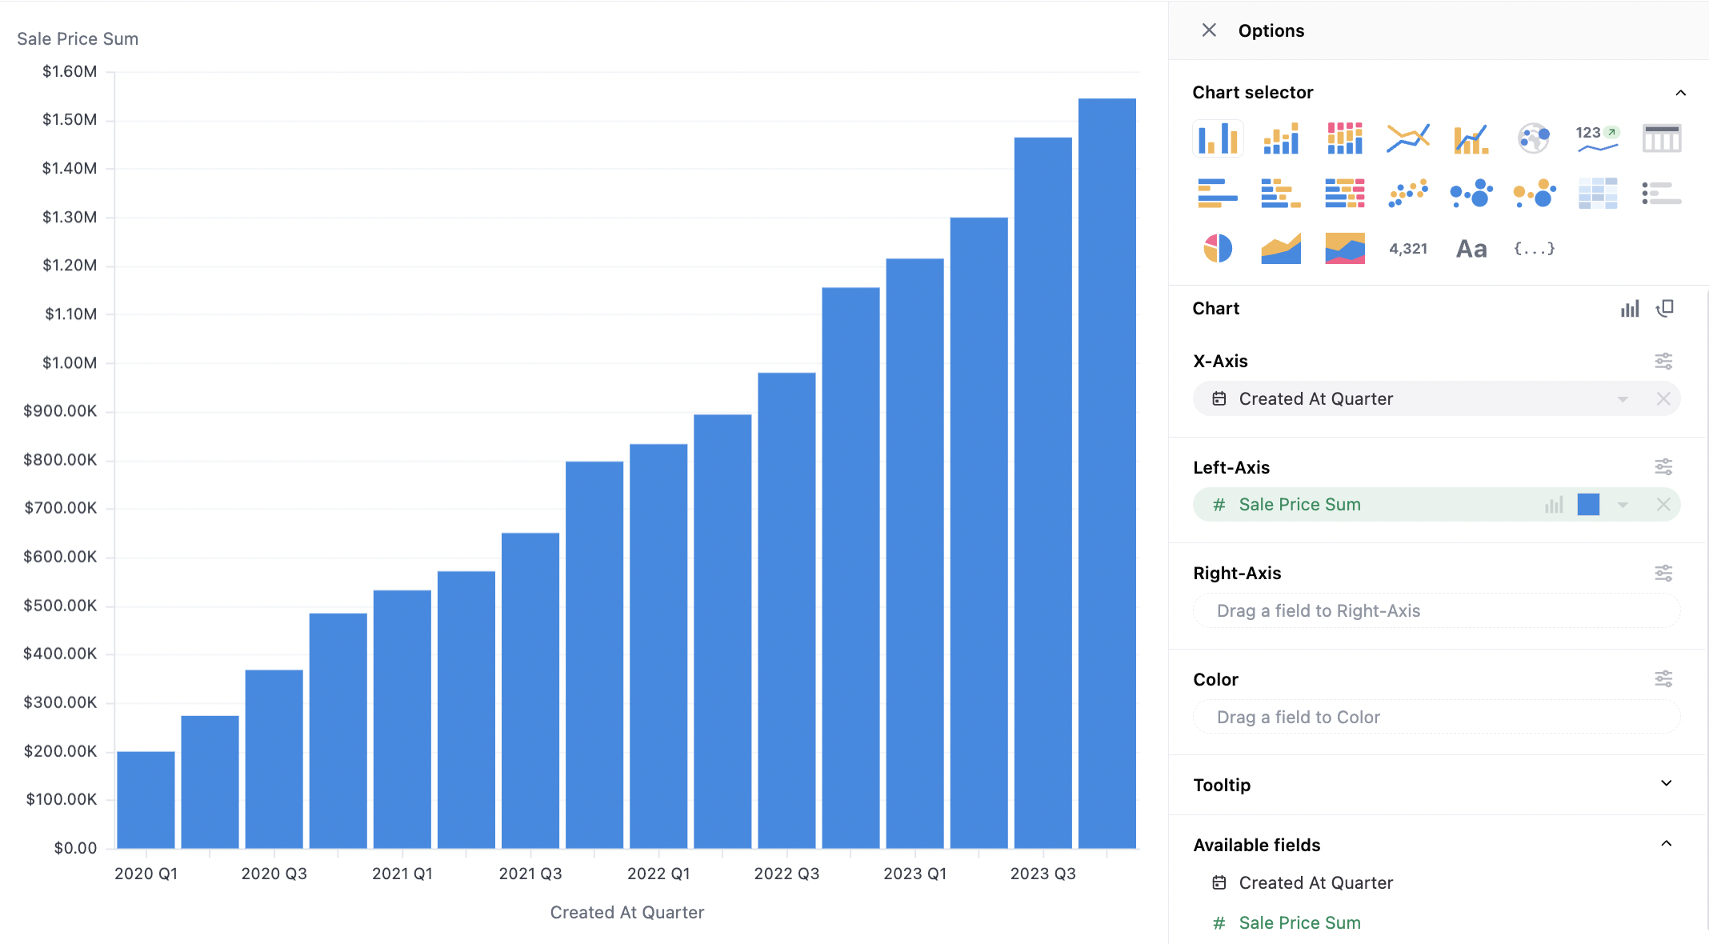Pick the stacked bar chart icon
The width and height of the screenshot is (1709, 944).
(1281, 138)
